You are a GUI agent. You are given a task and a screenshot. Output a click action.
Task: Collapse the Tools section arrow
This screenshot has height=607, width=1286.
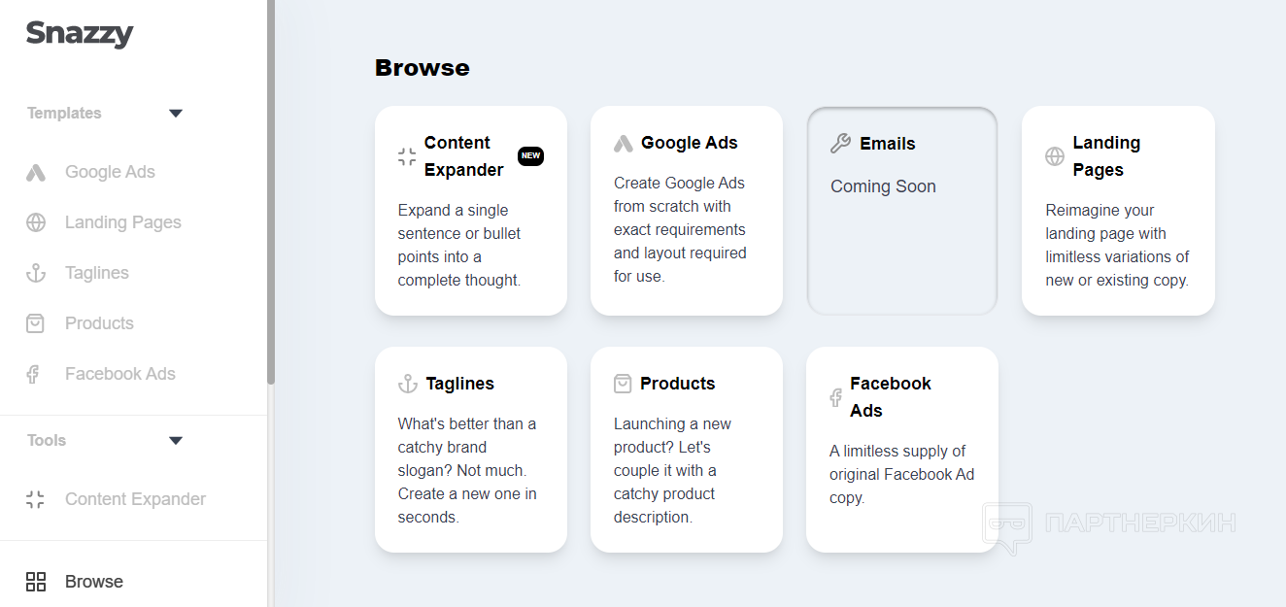click(x=176, y=441)
